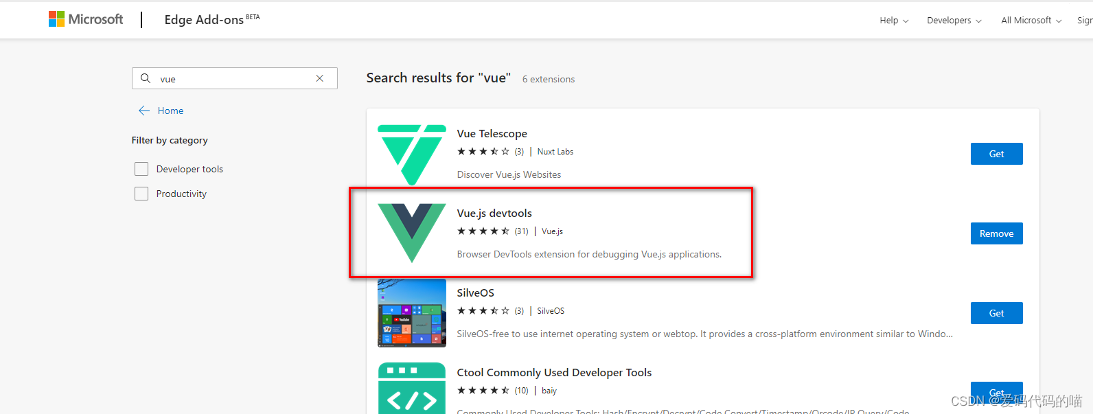
Task: Open Vue Telescope title link
Action: (x=492, y=133)
